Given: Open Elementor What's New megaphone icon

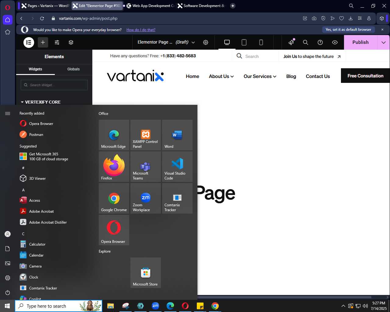Looking at the screenshot, I should pyautogui.click(x=292, y=42).
